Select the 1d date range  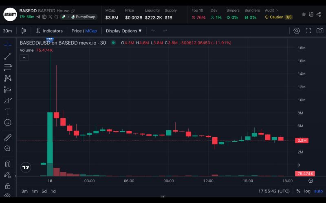click(x=53, y=191)
